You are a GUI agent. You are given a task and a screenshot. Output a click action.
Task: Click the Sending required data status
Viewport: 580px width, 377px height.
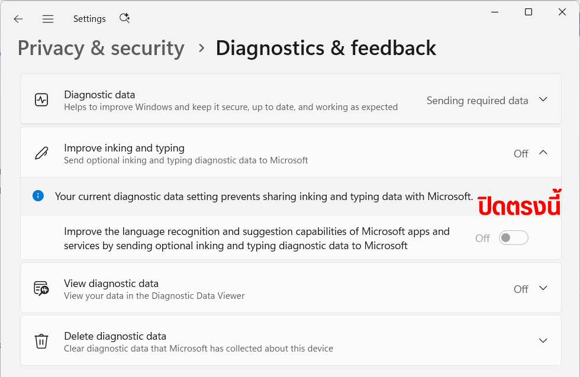coord(477,101)
